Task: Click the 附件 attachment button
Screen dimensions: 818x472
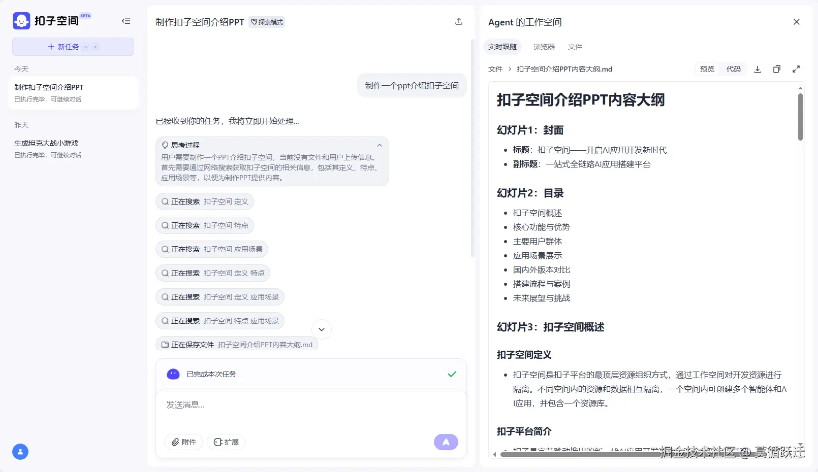Action: pyautogui.click(x=183, y=442)
